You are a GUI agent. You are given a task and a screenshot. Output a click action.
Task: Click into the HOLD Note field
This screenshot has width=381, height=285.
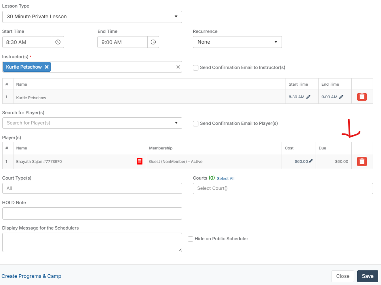[92, 214]
